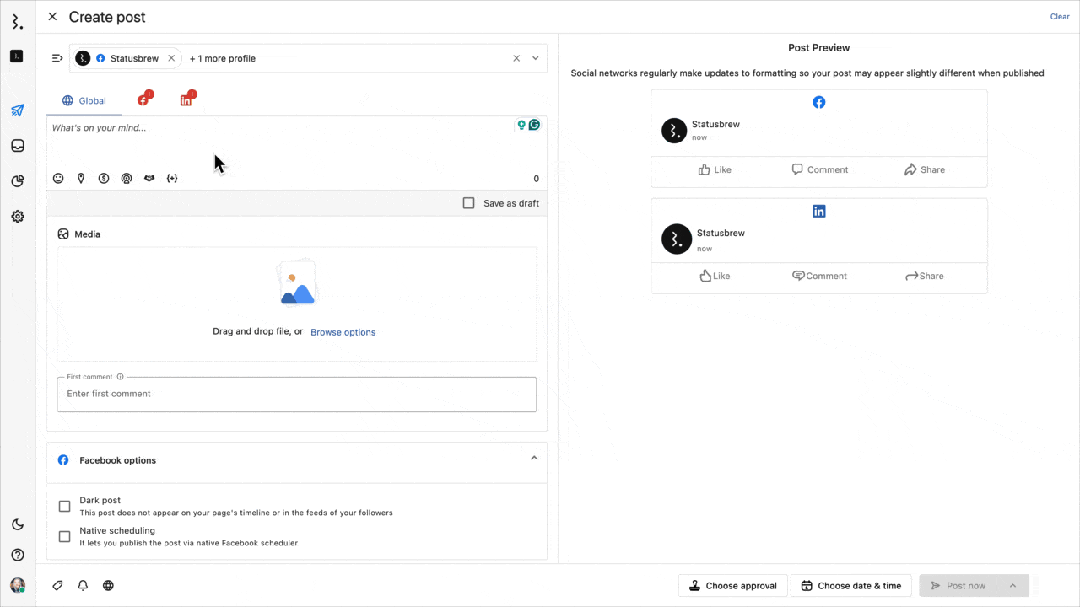
Task: Click the Statusbrew logo in sidebar
Action: 17,22
